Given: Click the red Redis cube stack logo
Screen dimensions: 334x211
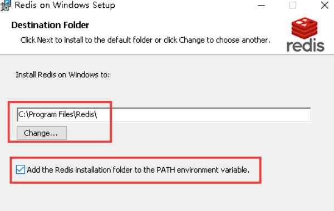Looking at the screenshot, I should tap(304, 28).
